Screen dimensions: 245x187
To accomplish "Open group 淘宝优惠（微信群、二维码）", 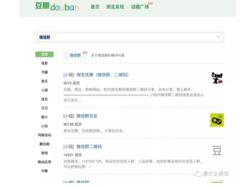I will click(x=103, y=75).
